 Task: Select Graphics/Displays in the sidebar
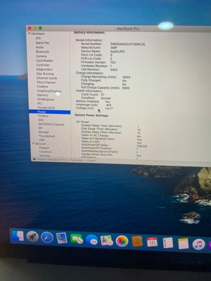(49, 91)
